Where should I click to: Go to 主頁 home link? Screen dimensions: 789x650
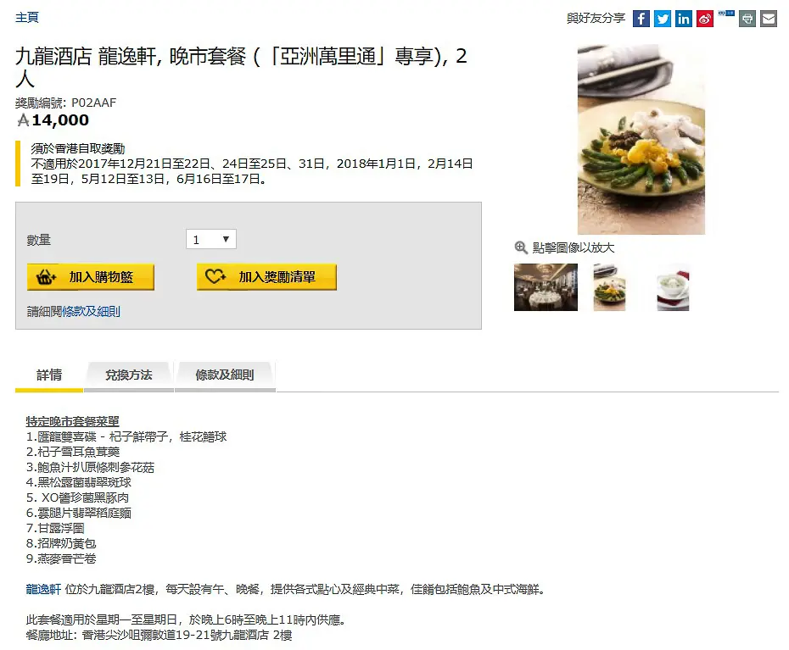[x=26, y=18]
